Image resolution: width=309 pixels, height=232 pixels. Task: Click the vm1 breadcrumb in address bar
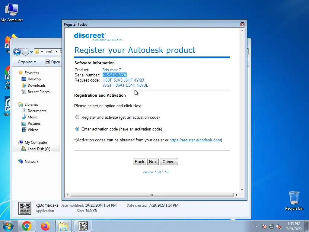(x=49, y=52)
